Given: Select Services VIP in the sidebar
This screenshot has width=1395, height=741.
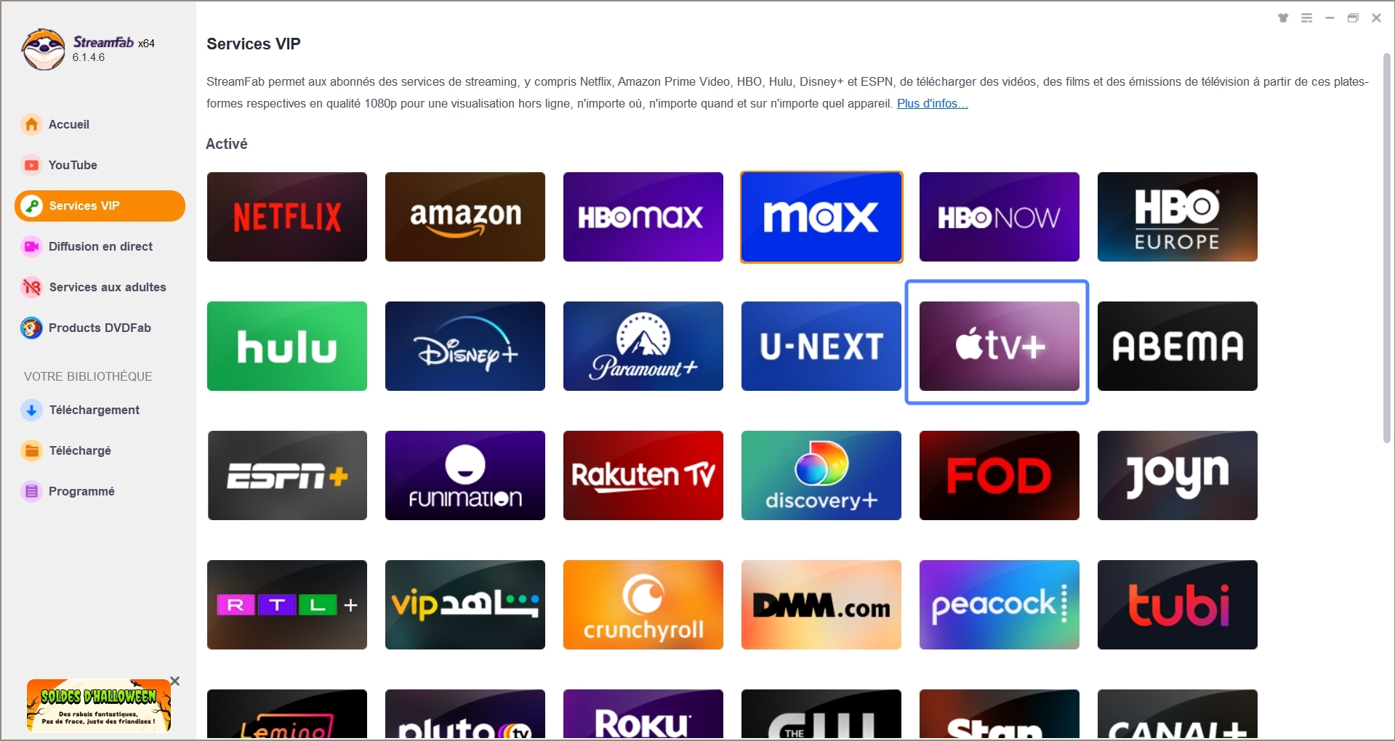Looking at the screenshot, I should 100,206.
